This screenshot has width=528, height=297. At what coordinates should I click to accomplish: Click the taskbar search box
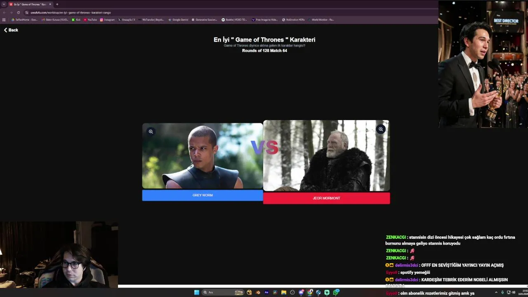(223, 292)
